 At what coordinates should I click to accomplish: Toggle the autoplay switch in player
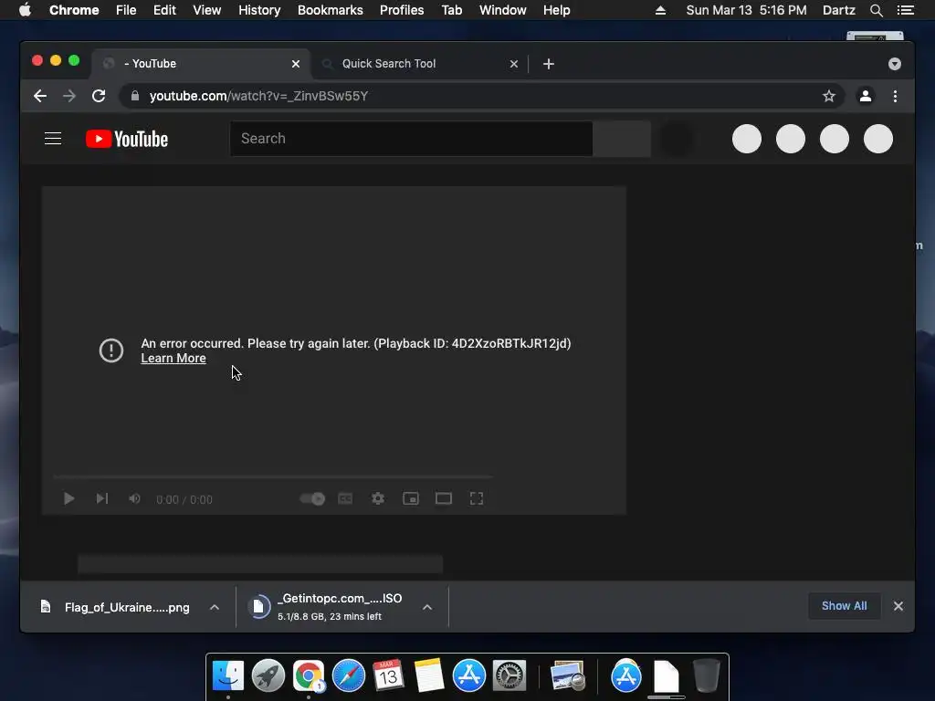tap(312, 498)
